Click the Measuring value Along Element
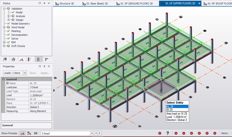 (x=40, y=111)
